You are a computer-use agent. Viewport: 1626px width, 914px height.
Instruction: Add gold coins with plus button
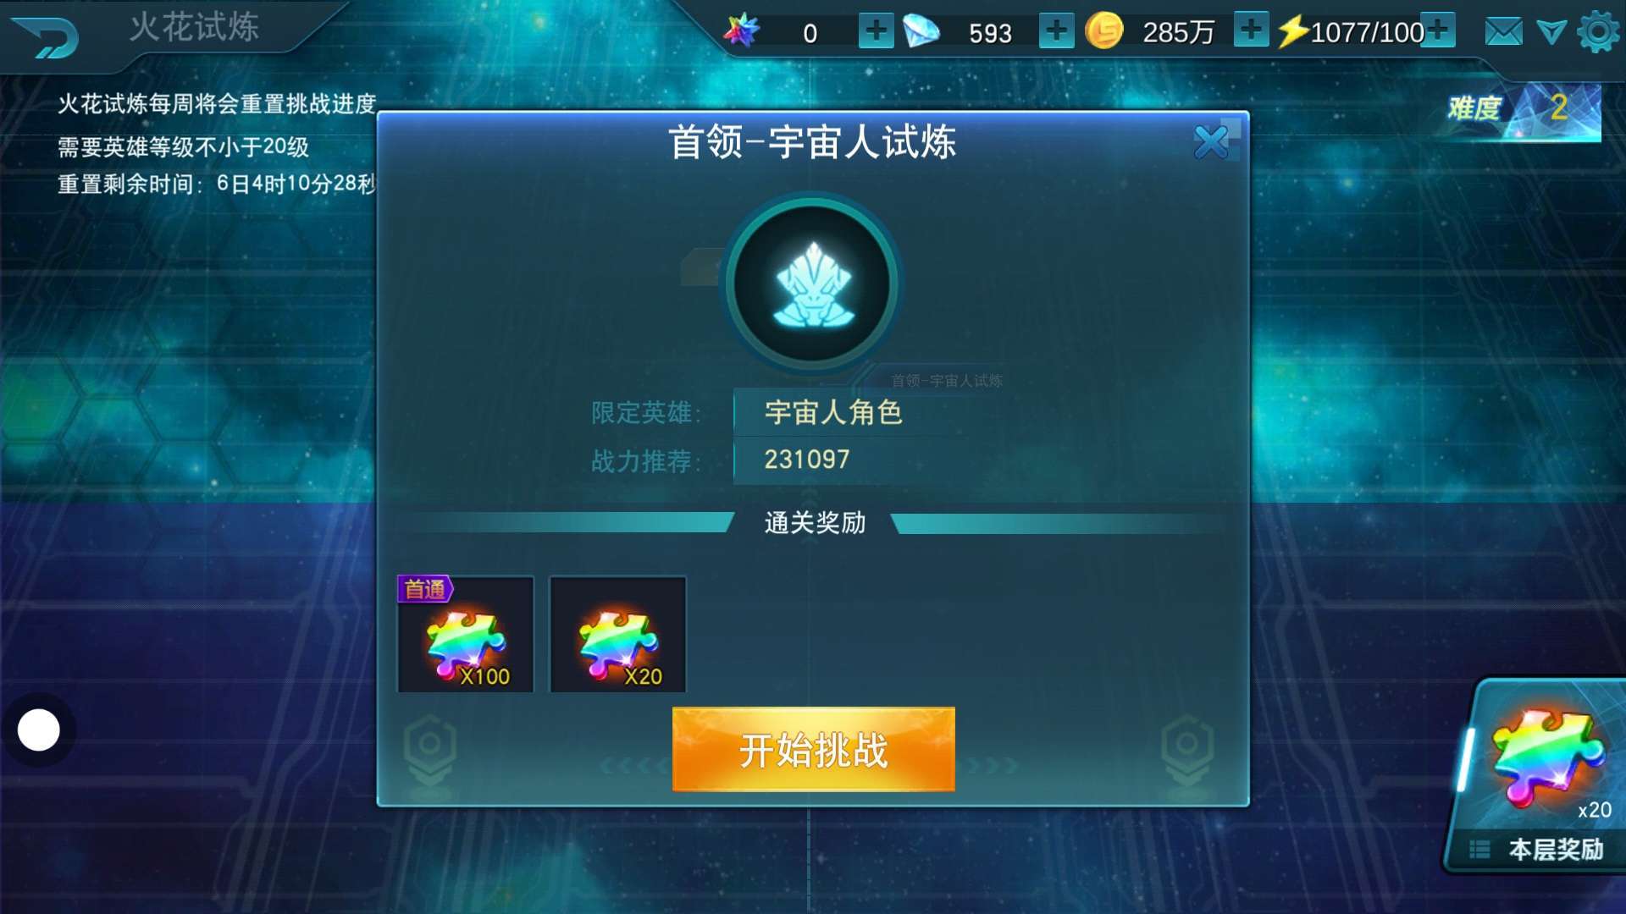click(1251, 30)
